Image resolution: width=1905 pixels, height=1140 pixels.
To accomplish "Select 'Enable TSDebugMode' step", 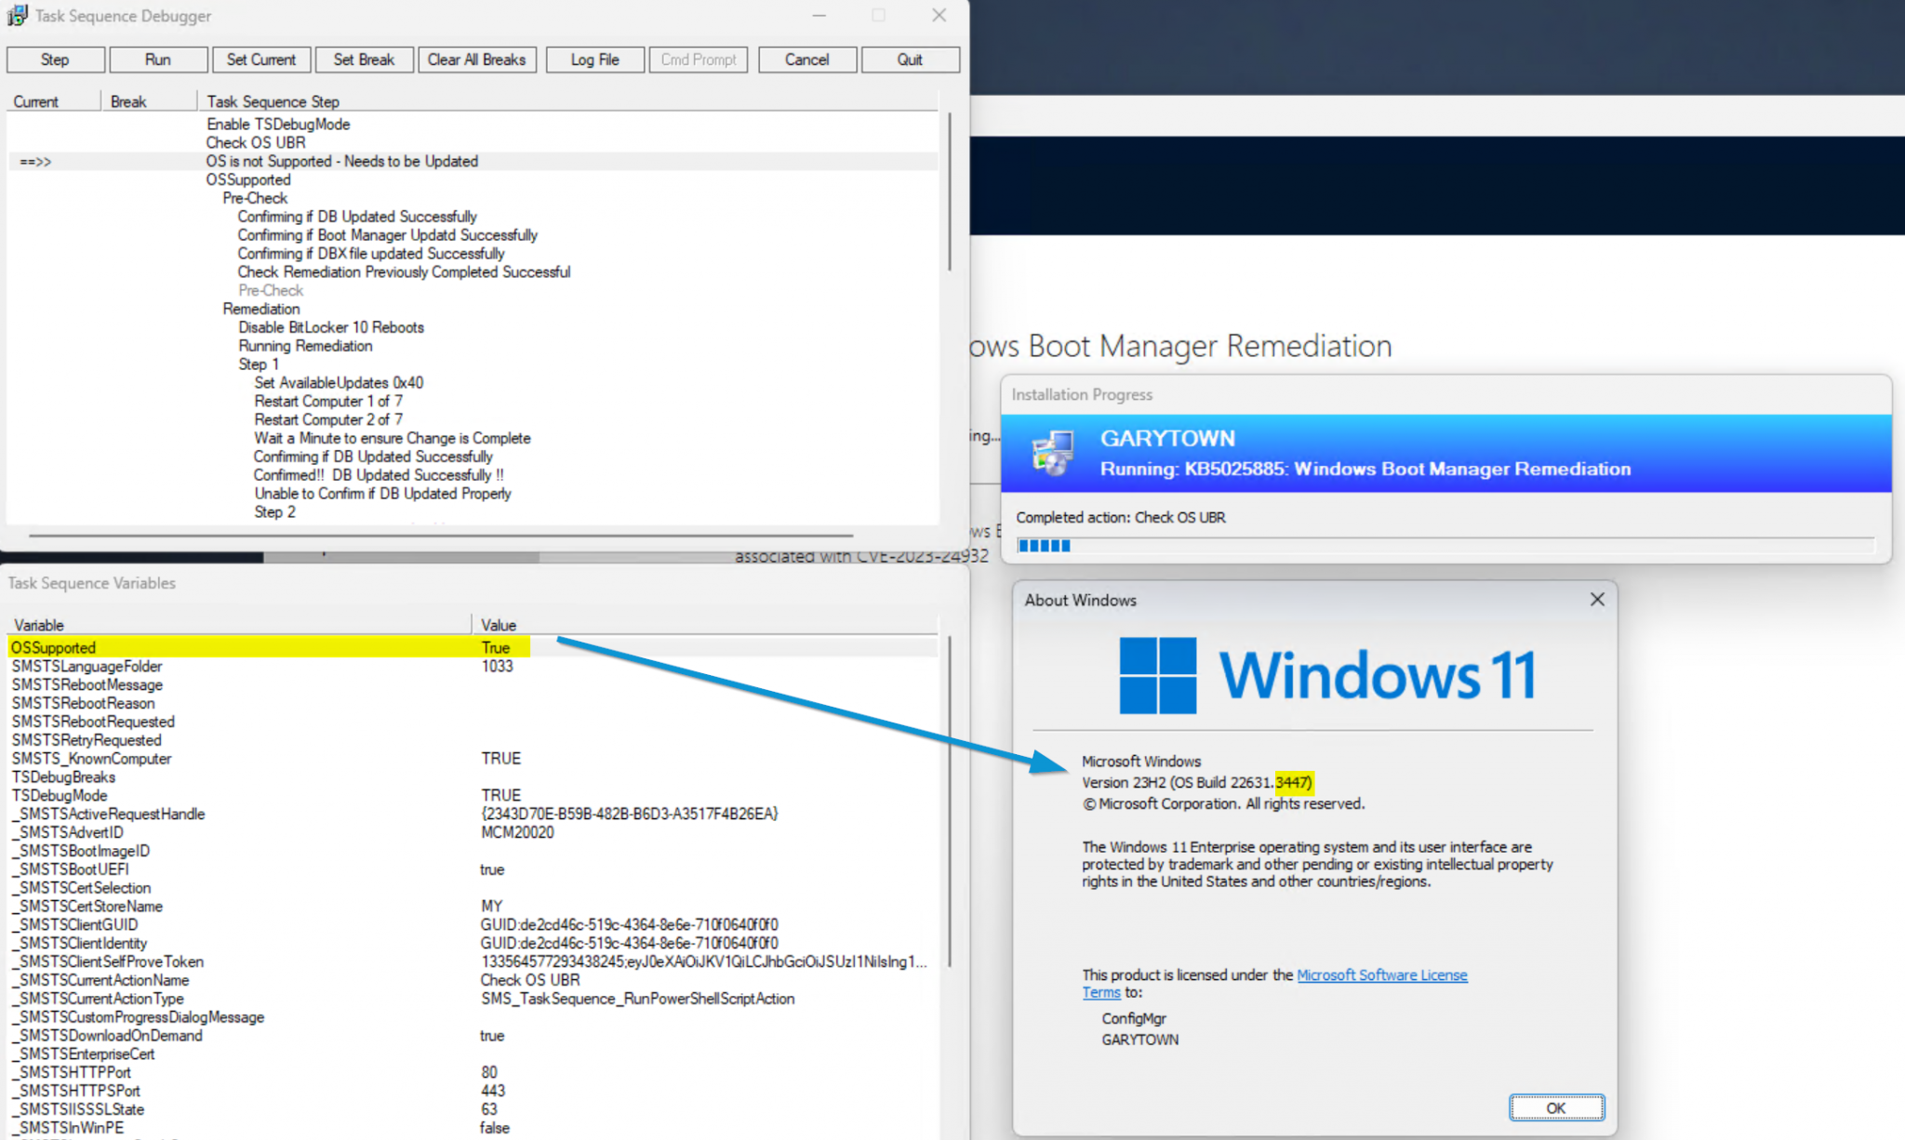I will tap(278, 124).
